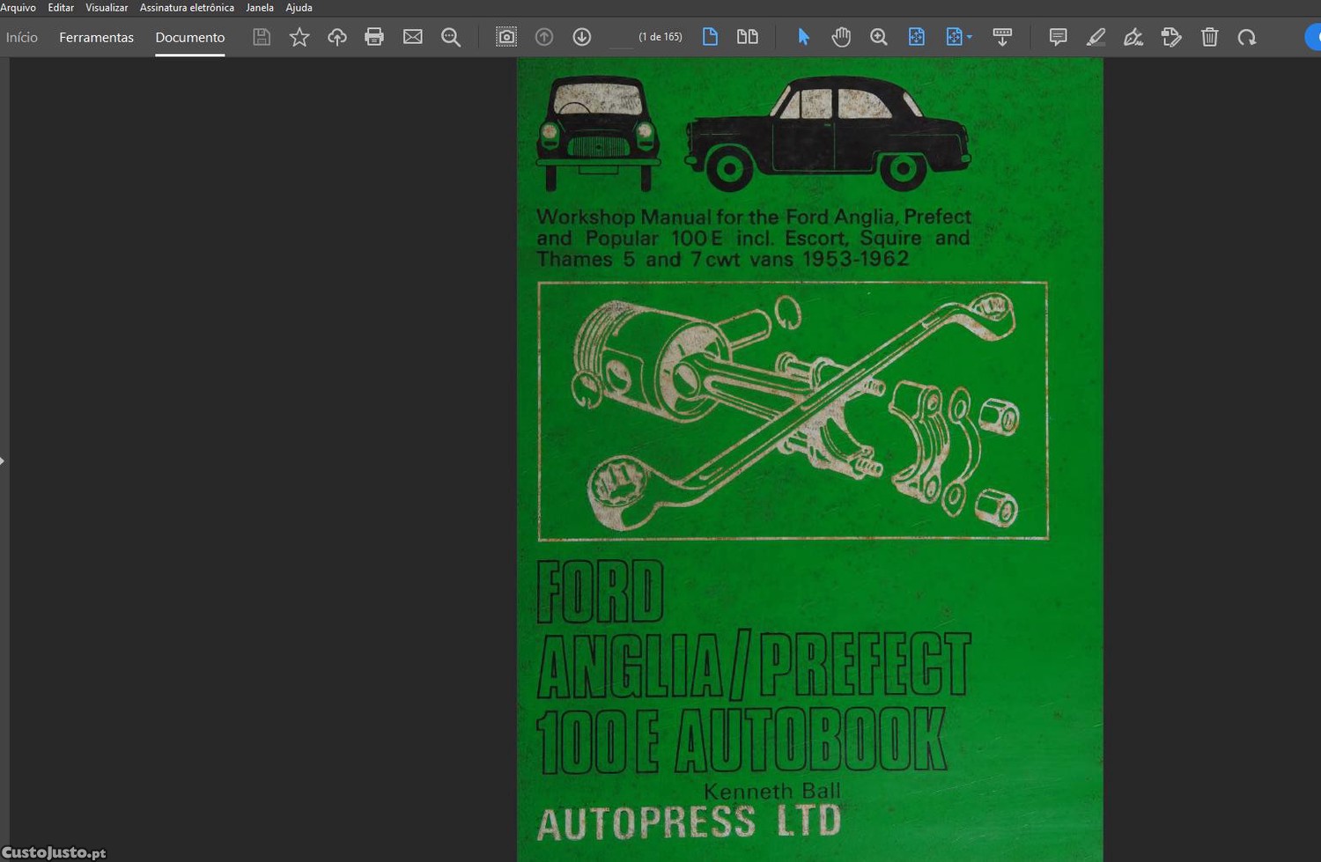The width and height of the screenshot is (1321, 862).
Task: Toggle single page view mode
Action: coord(710,37)
